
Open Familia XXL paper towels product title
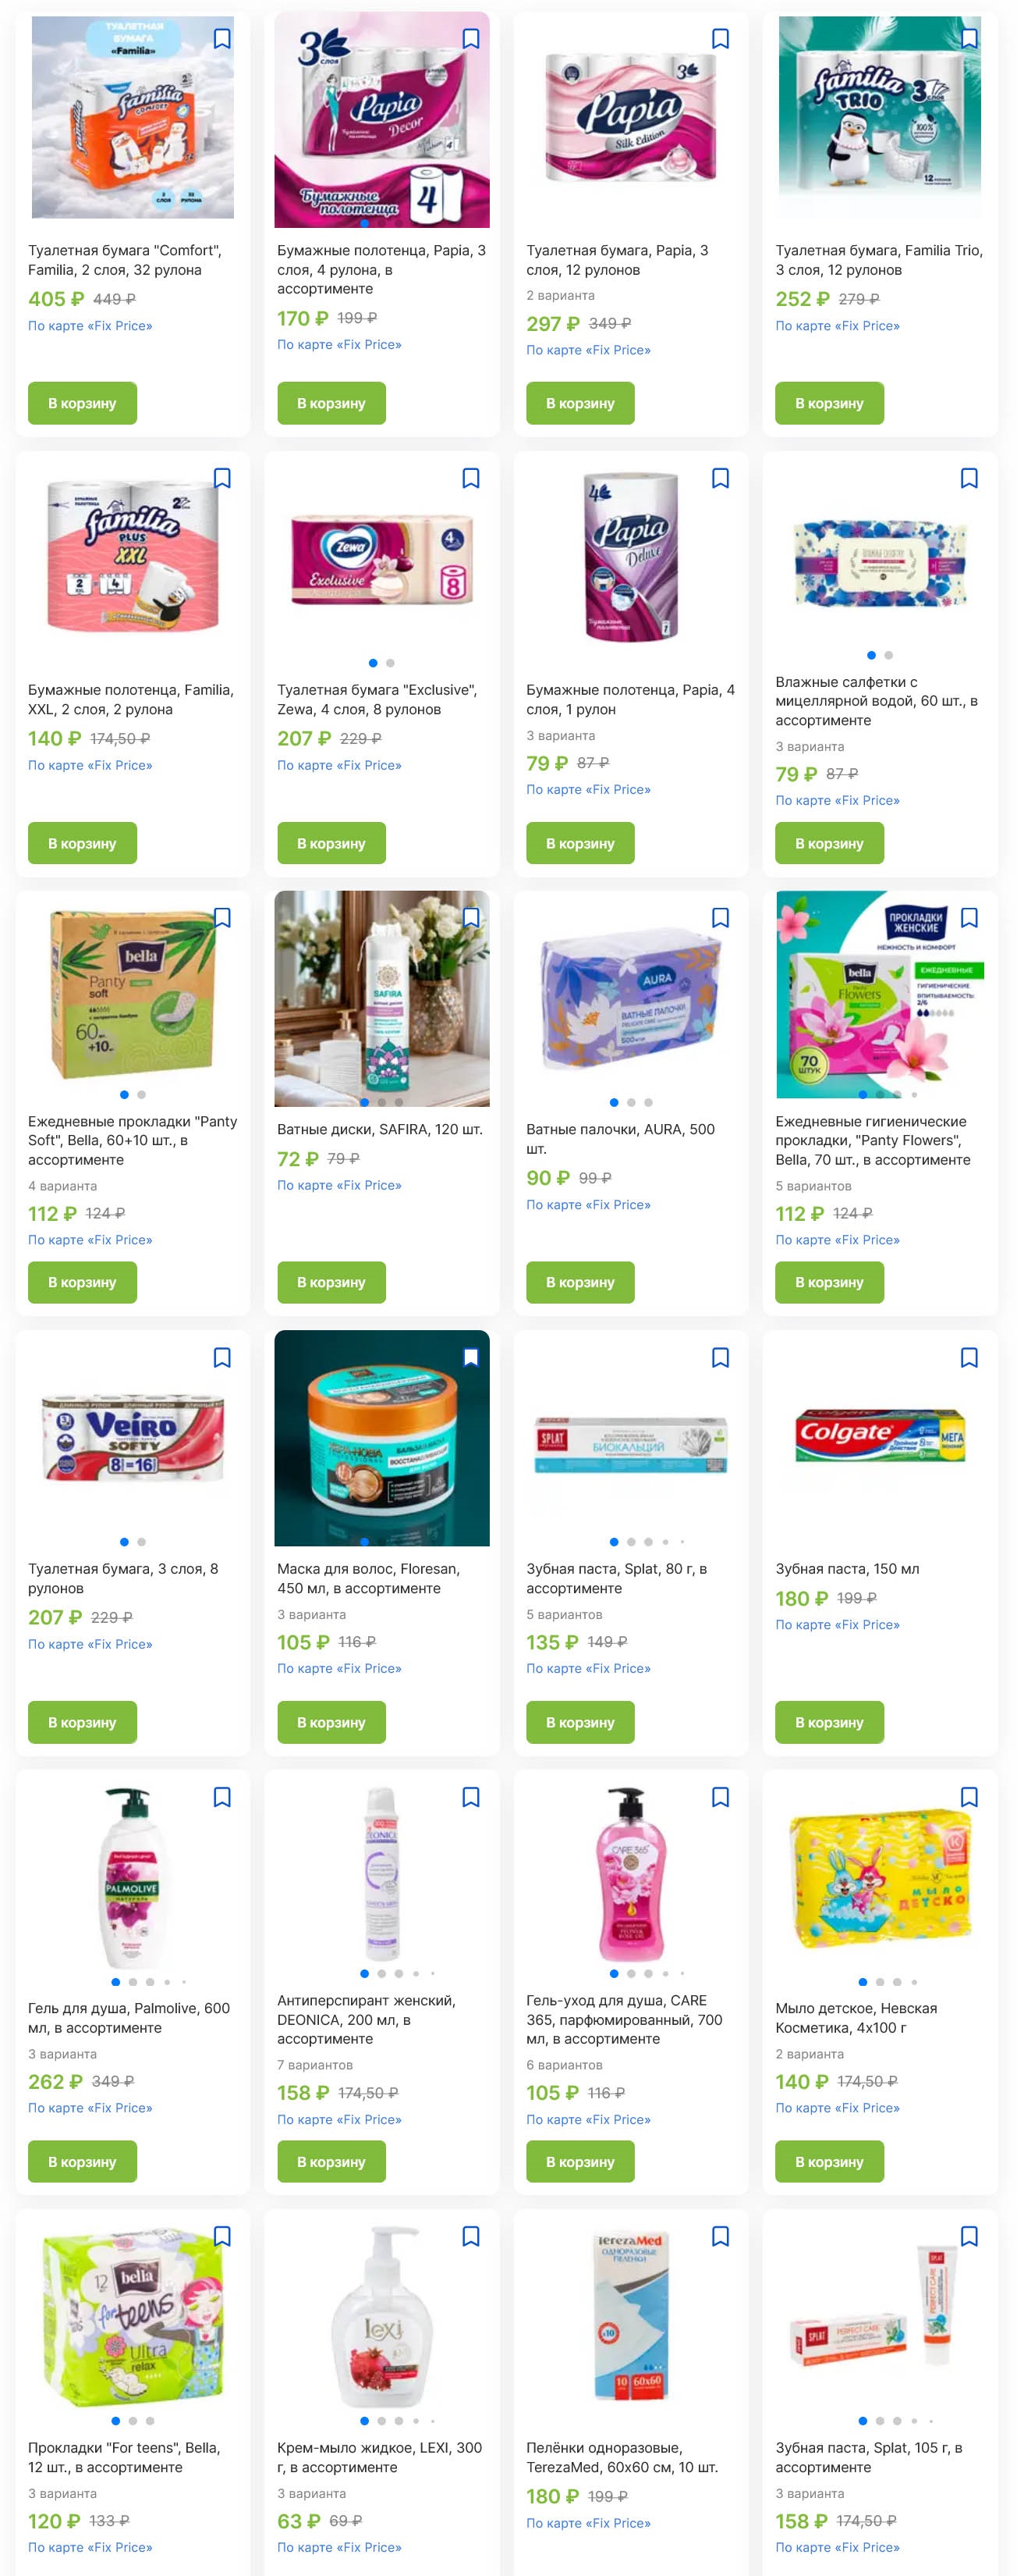click(x=131, y=700)
